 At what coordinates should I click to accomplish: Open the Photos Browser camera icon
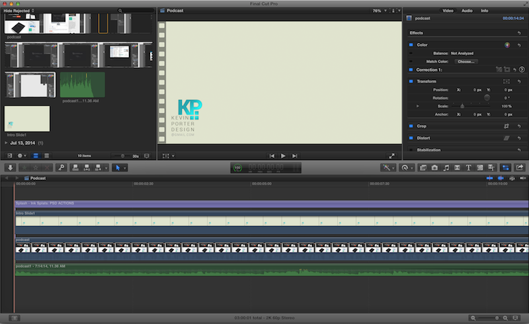point(434,168)
